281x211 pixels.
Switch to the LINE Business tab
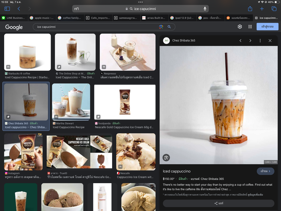13,18
